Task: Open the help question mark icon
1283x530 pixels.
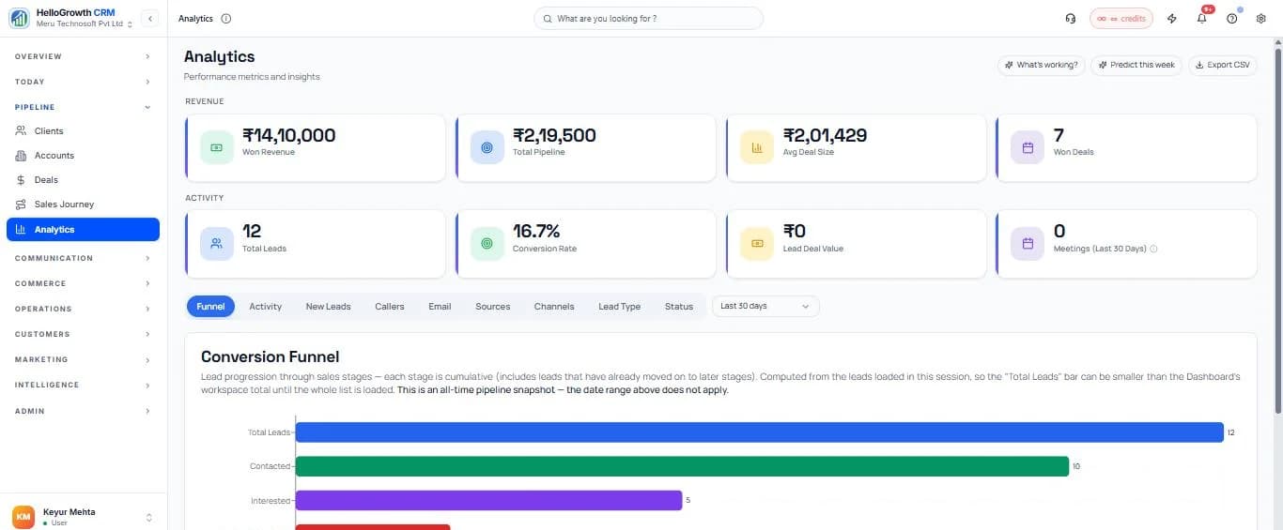Action: click(1231, 19)
